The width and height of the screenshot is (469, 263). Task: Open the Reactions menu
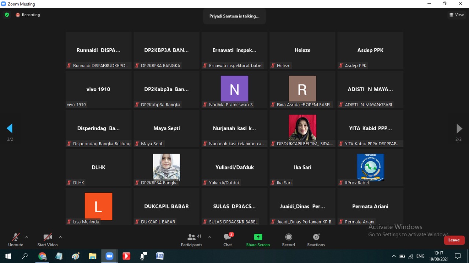(316, 240)
